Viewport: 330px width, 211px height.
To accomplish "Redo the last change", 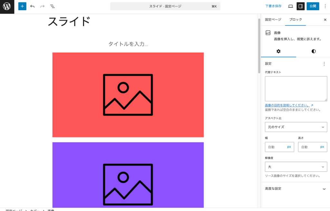I will point(42,6).
